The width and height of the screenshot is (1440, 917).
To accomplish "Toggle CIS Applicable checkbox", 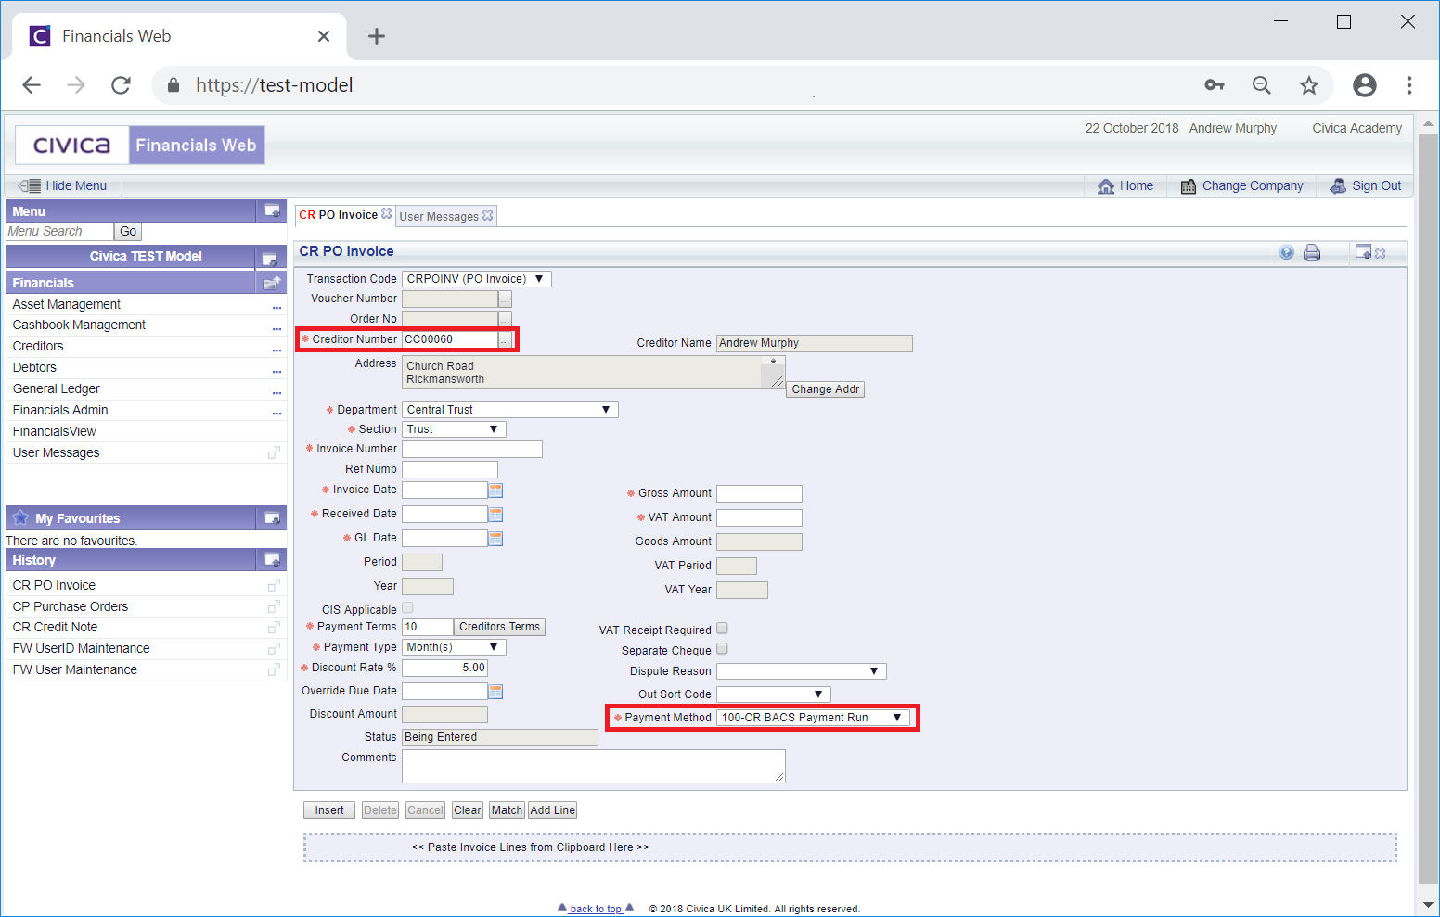I will point(407,608).
